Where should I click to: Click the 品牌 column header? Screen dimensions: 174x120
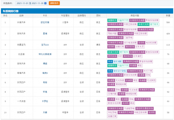[x=21, y=15]
